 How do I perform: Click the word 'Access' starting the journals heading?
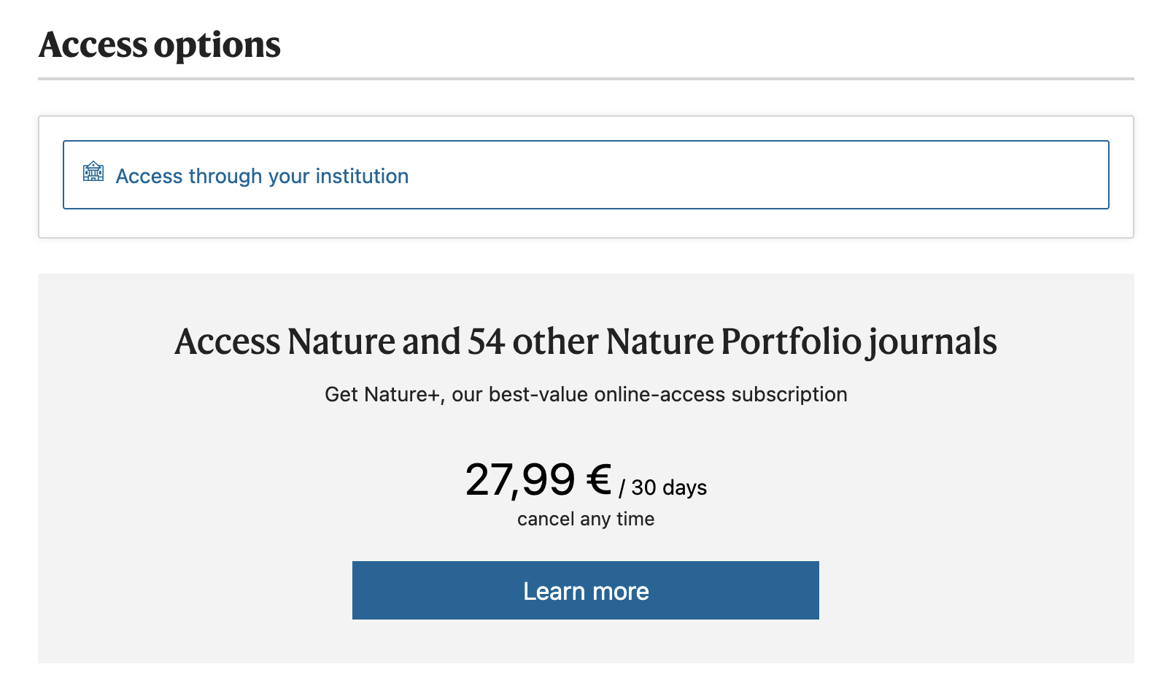(228, 341)
